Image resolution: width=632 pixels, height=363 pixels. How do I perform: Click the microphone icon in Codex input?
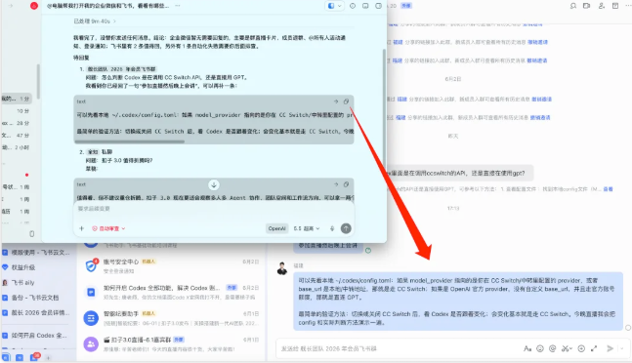332,228
